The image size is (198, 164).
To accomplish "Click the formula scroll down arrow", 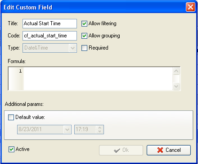I will tap(176, 86).
